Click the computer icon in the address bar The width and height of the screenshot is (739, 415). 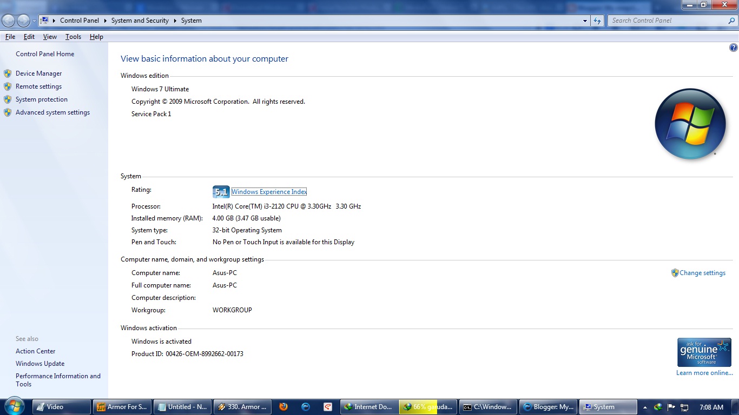[45, 21]
